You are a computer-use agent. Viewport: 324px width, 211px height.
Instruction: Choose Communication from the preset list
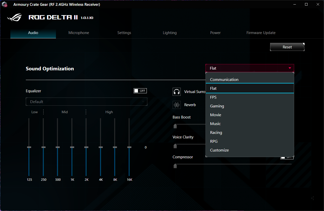224,79
